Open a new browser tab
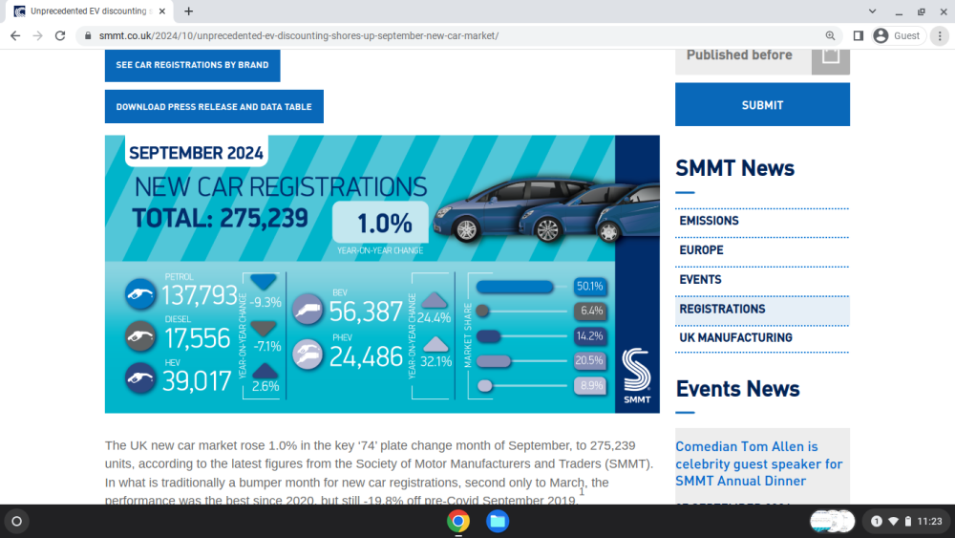The image size is (955, 538). click(x=189, y=11)
